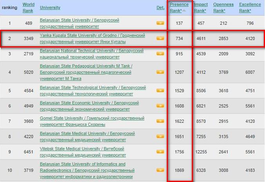
Task: Select presence rank value 734
Action: tap(179, 38)
